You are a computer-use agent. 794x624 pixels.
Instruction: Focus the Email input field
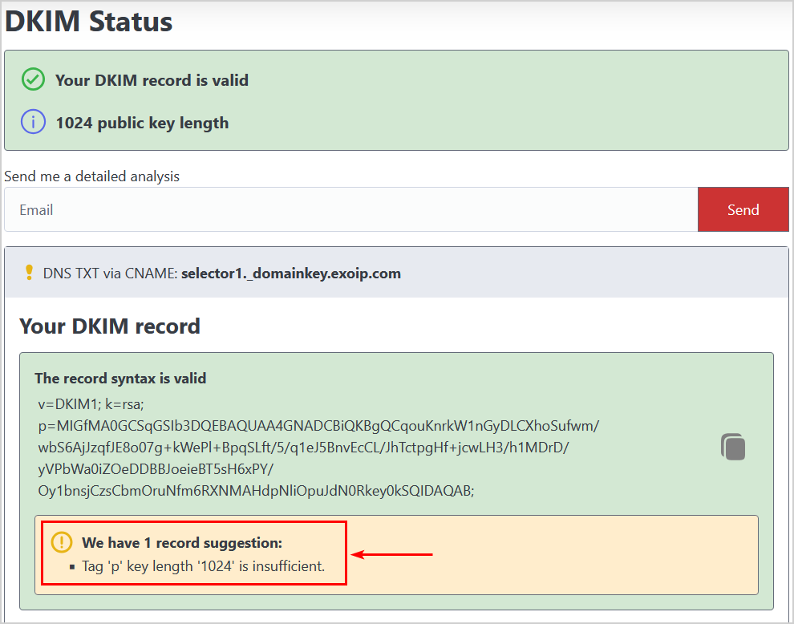(x=351, y=209)
